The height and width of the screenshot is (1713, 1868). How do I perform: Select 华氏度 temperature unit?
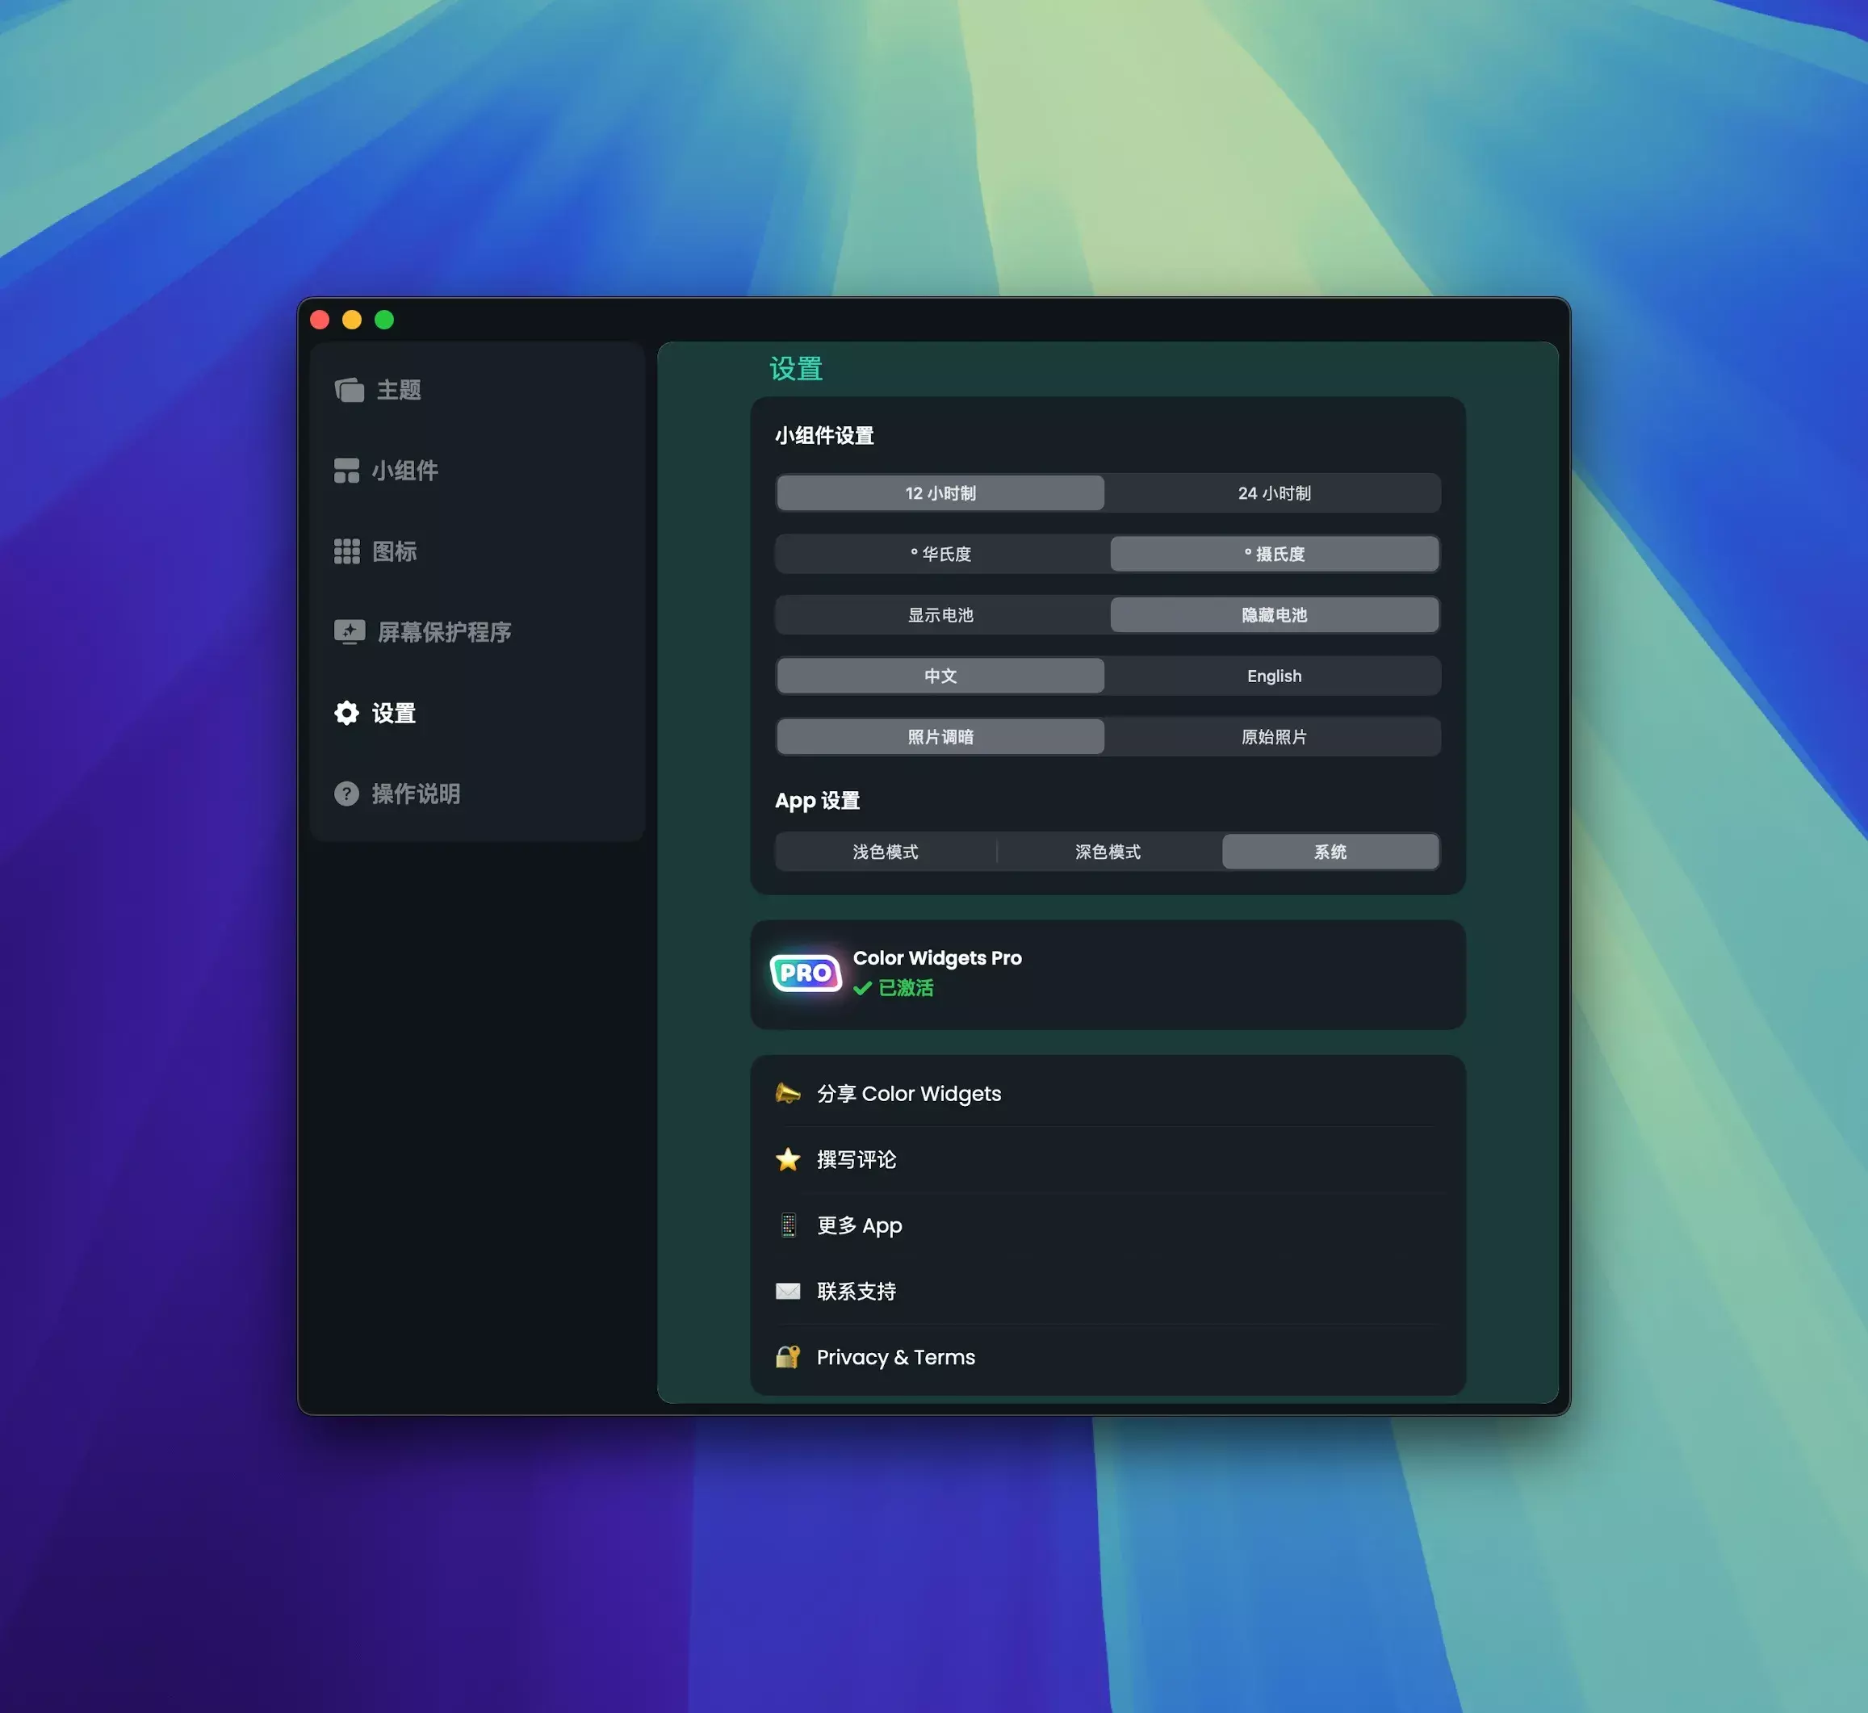click(x=940, y=555)
